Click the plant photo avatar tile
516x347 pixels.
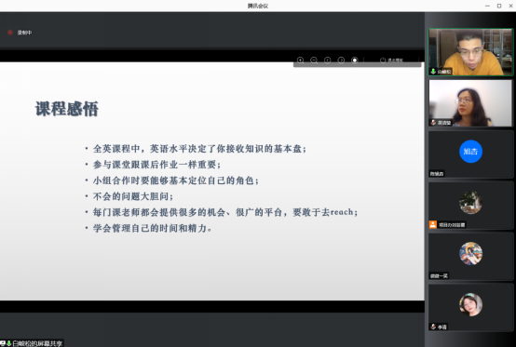(x=470, y=203)
